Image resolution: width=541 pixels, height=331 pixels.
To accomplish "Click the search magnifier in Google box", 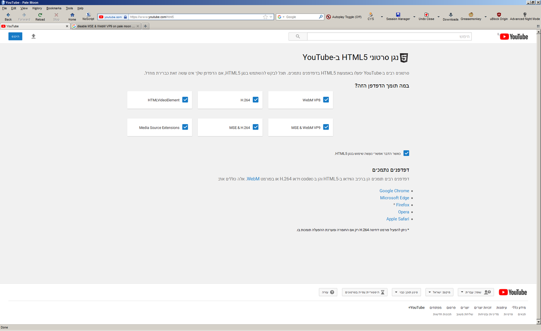I will click(321, 17).
